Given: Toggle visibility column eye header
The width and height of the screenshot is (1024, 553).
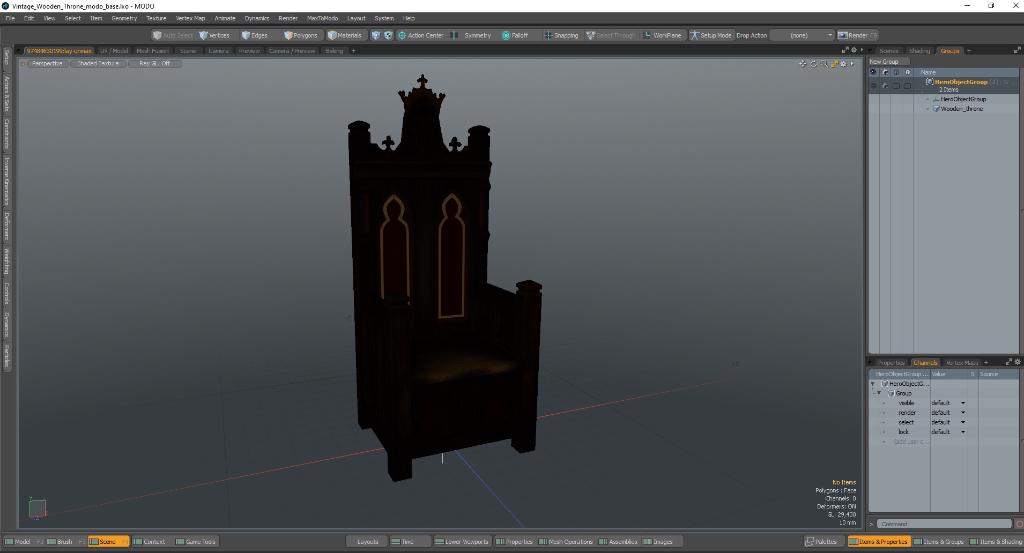Looking at the screenshot, I should pyautogui.click(x=873, y=72).
